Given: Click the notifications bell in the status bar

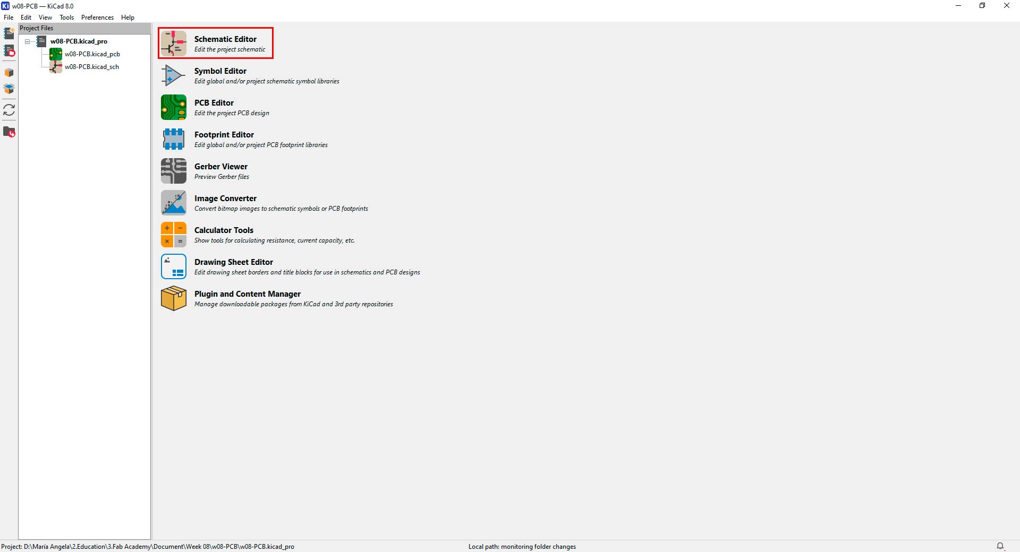Looking at the screenshot, I should coord(1000,546).
